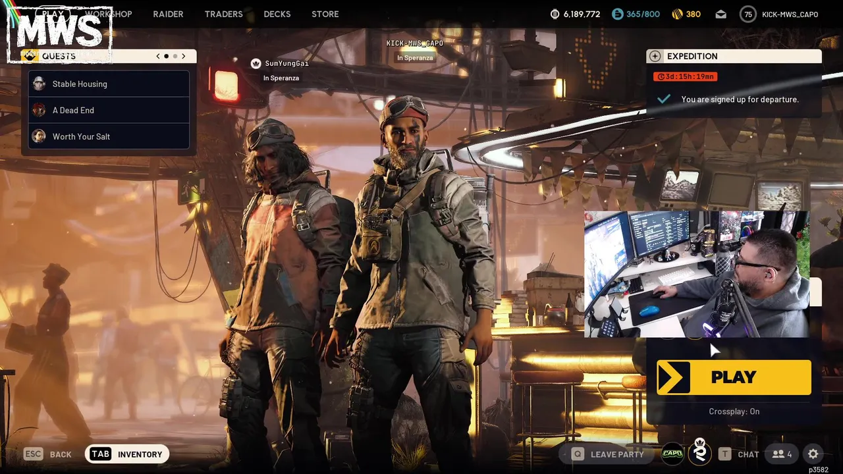Click A Dead End quest giver portrait
The width and height of the screenshot is (843, 474).
[40, 110]
